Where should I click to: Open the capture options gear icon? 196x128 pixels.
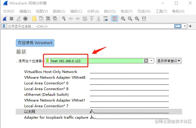coord(25,19)
